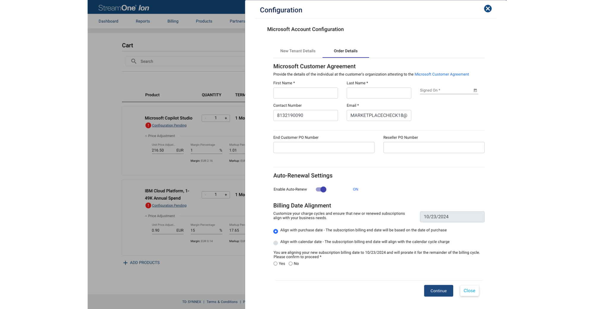Open the Billing menu
The image size is (594, 309).
pos(173,21)
